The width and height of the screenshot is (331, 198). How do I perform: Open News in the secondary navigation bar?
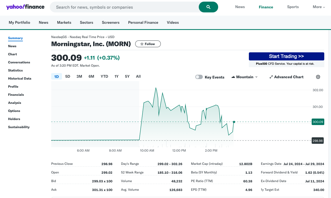click(x=44, y=22)
